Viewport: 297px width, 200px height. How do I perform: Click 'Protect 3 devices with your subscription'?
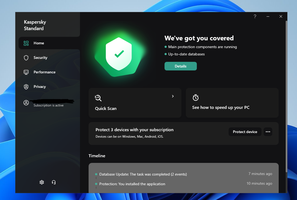134,130
